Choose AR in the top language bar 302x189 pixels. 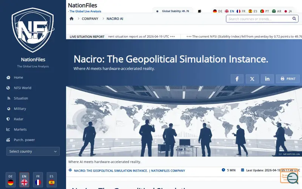(x=277, y=11)
